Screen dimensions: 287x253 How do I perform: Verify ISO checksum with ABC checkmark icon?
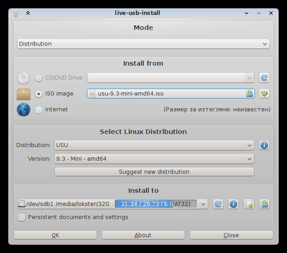264,94
